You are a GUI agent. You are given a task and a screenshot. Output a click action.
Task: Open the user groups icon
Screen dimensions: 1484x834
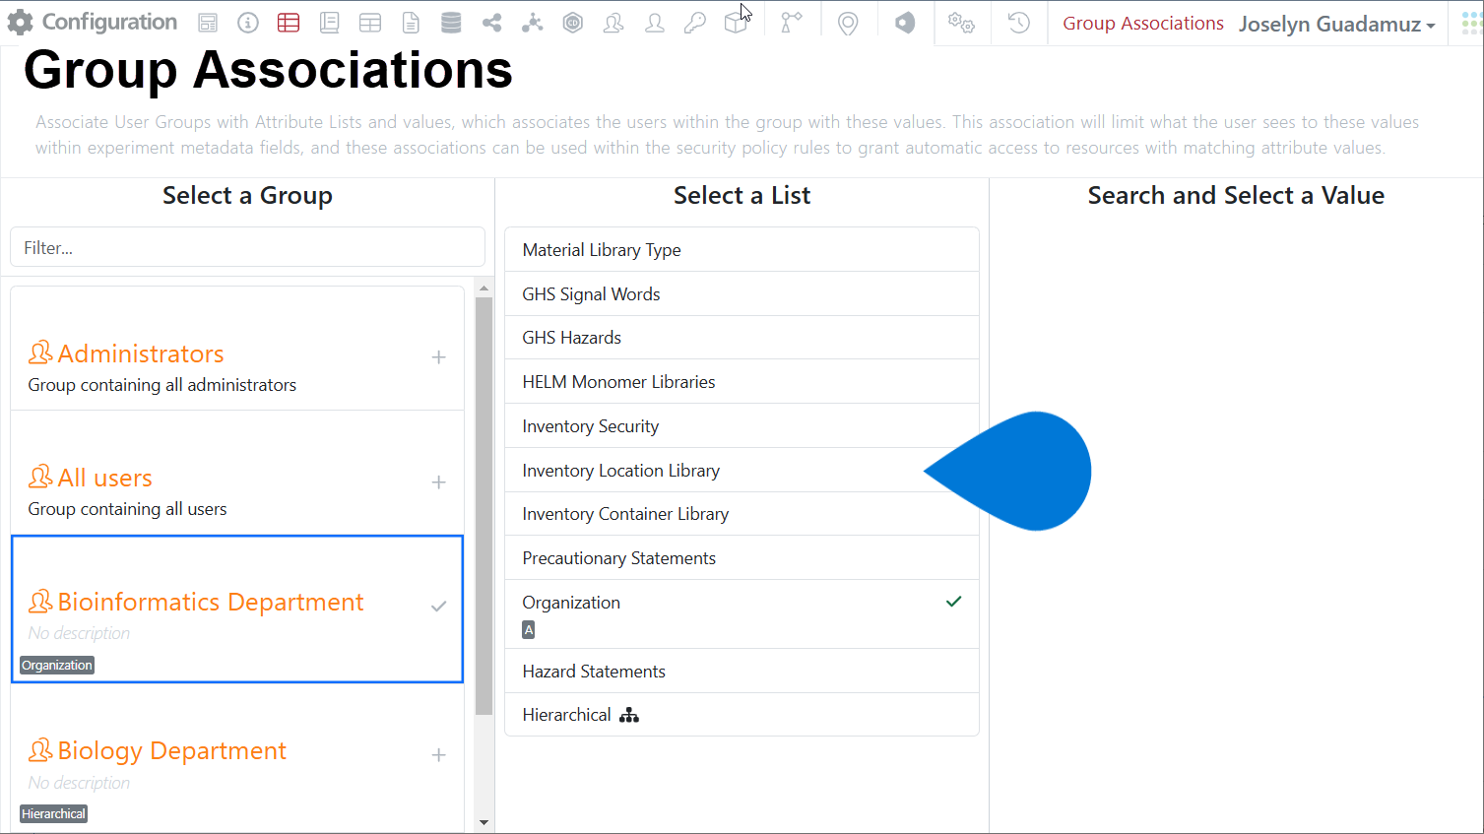pyautogui.click(x=613, y=23)
